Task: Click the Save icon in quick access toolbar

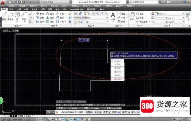Action: (18, 2)
